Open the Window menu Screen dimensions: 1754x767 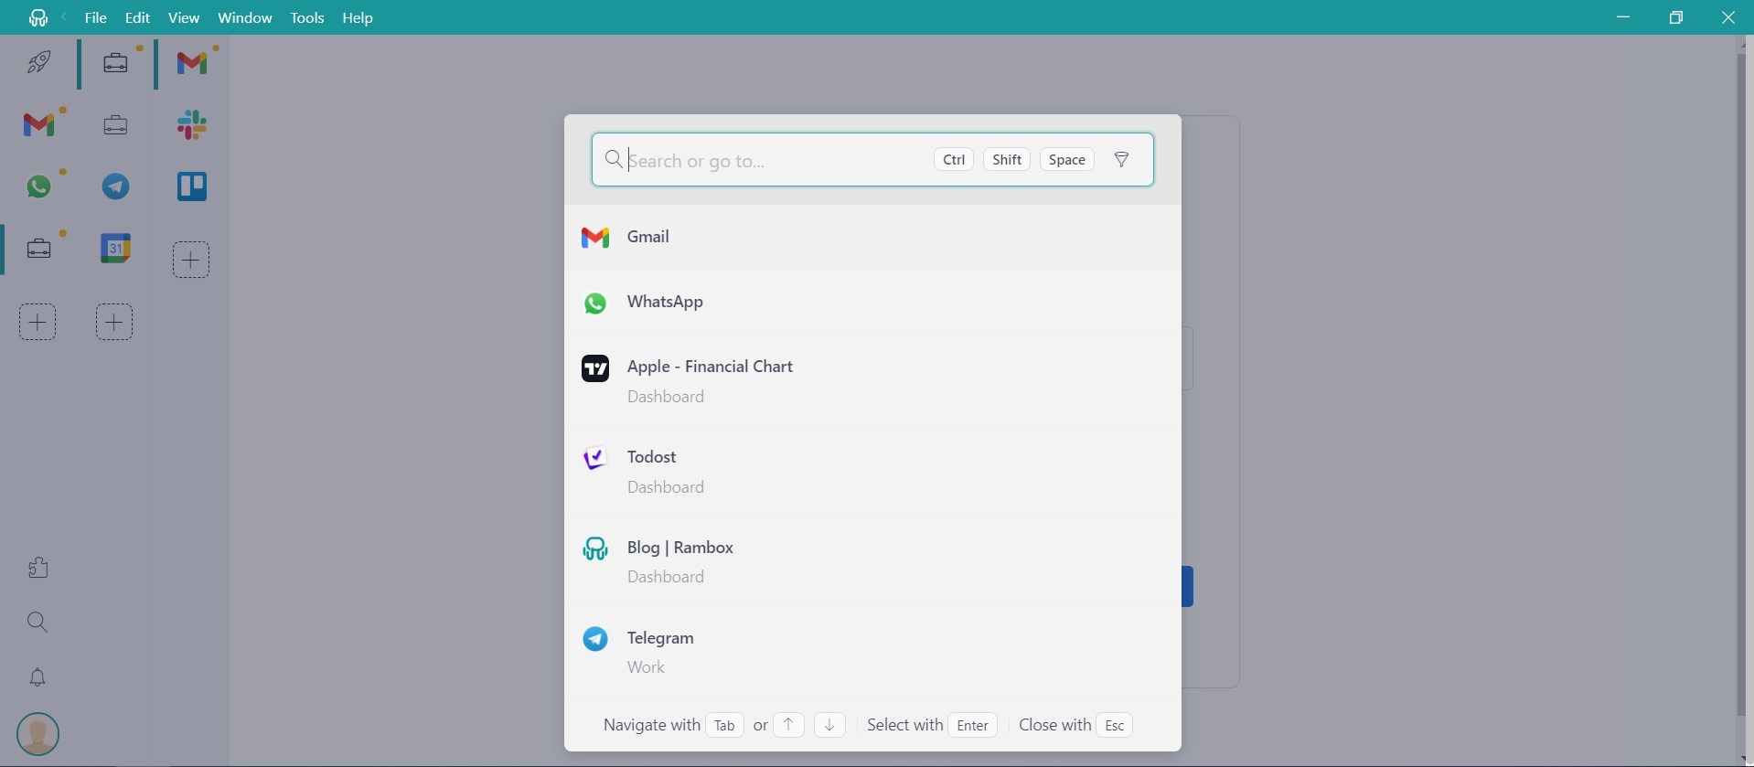coord(245,18)
